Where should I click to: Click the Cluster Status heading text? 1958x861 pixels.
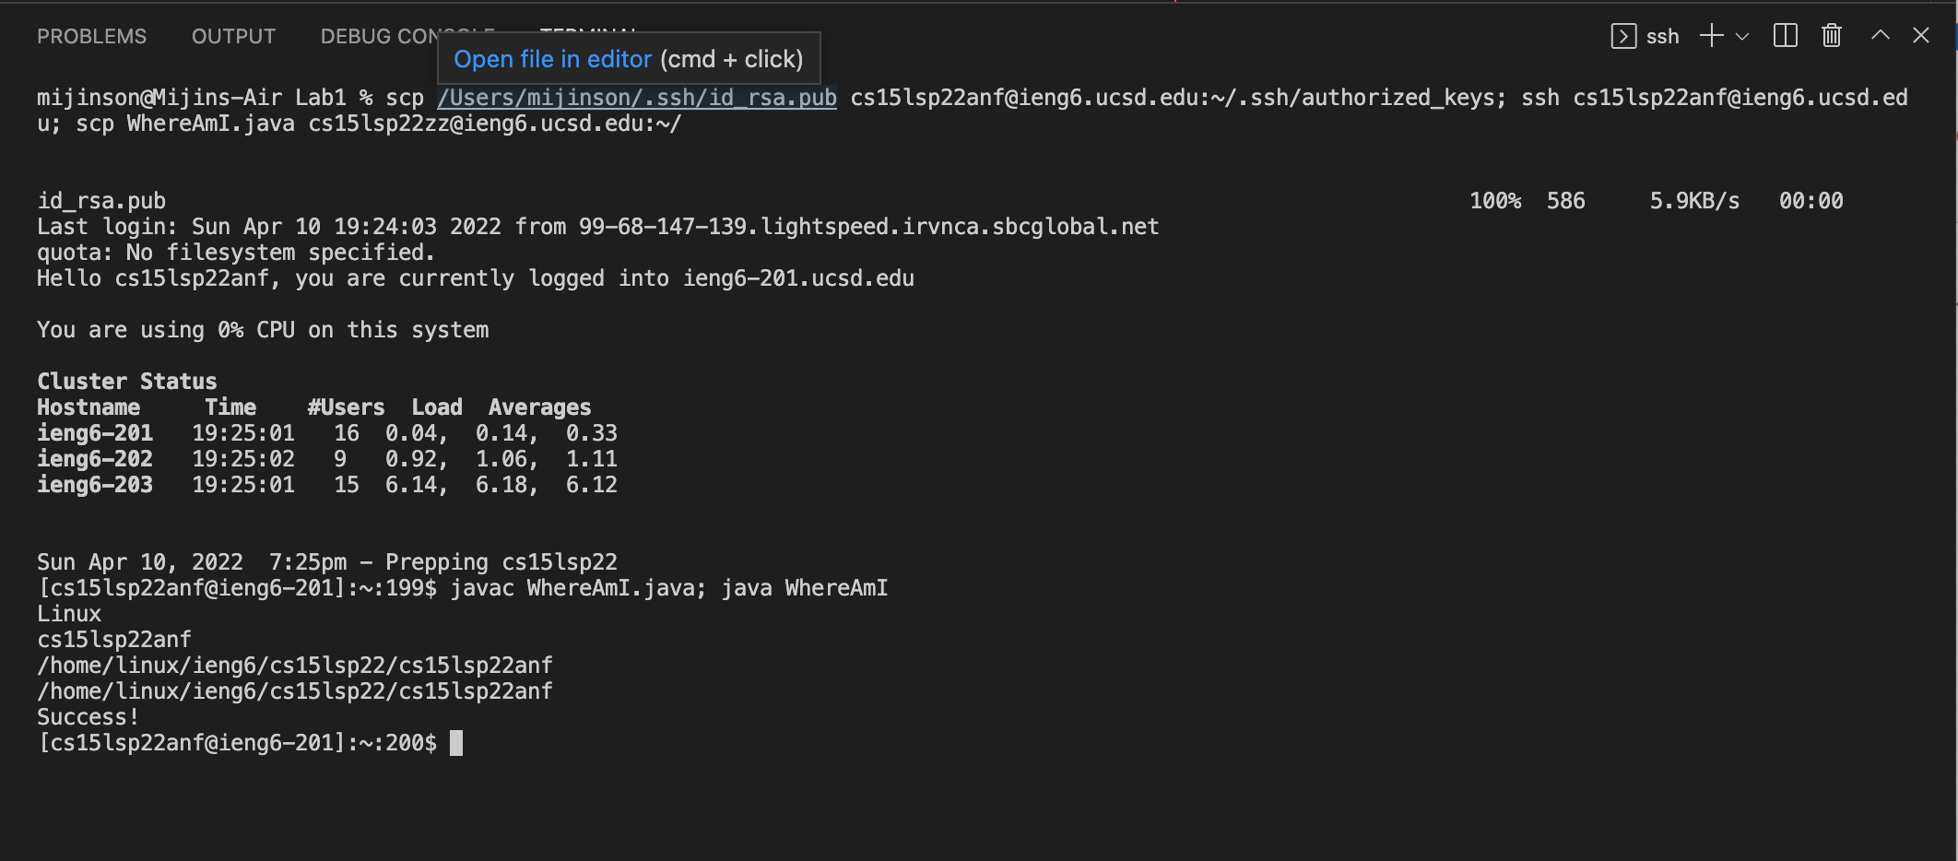tap(127, 382)
